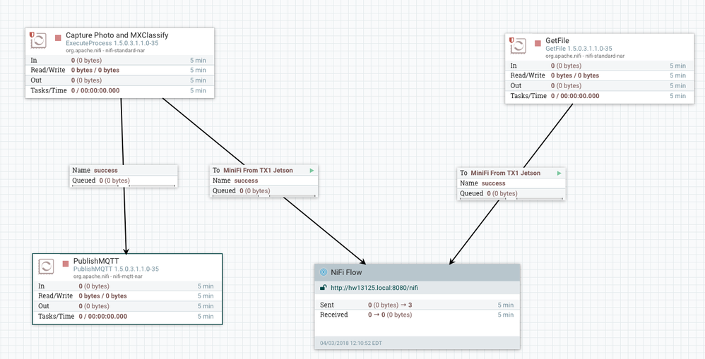This screenshot has height=359, width=705.
Task: Click the Out row of the PublishMQTT processor
Action: [127, 306]
